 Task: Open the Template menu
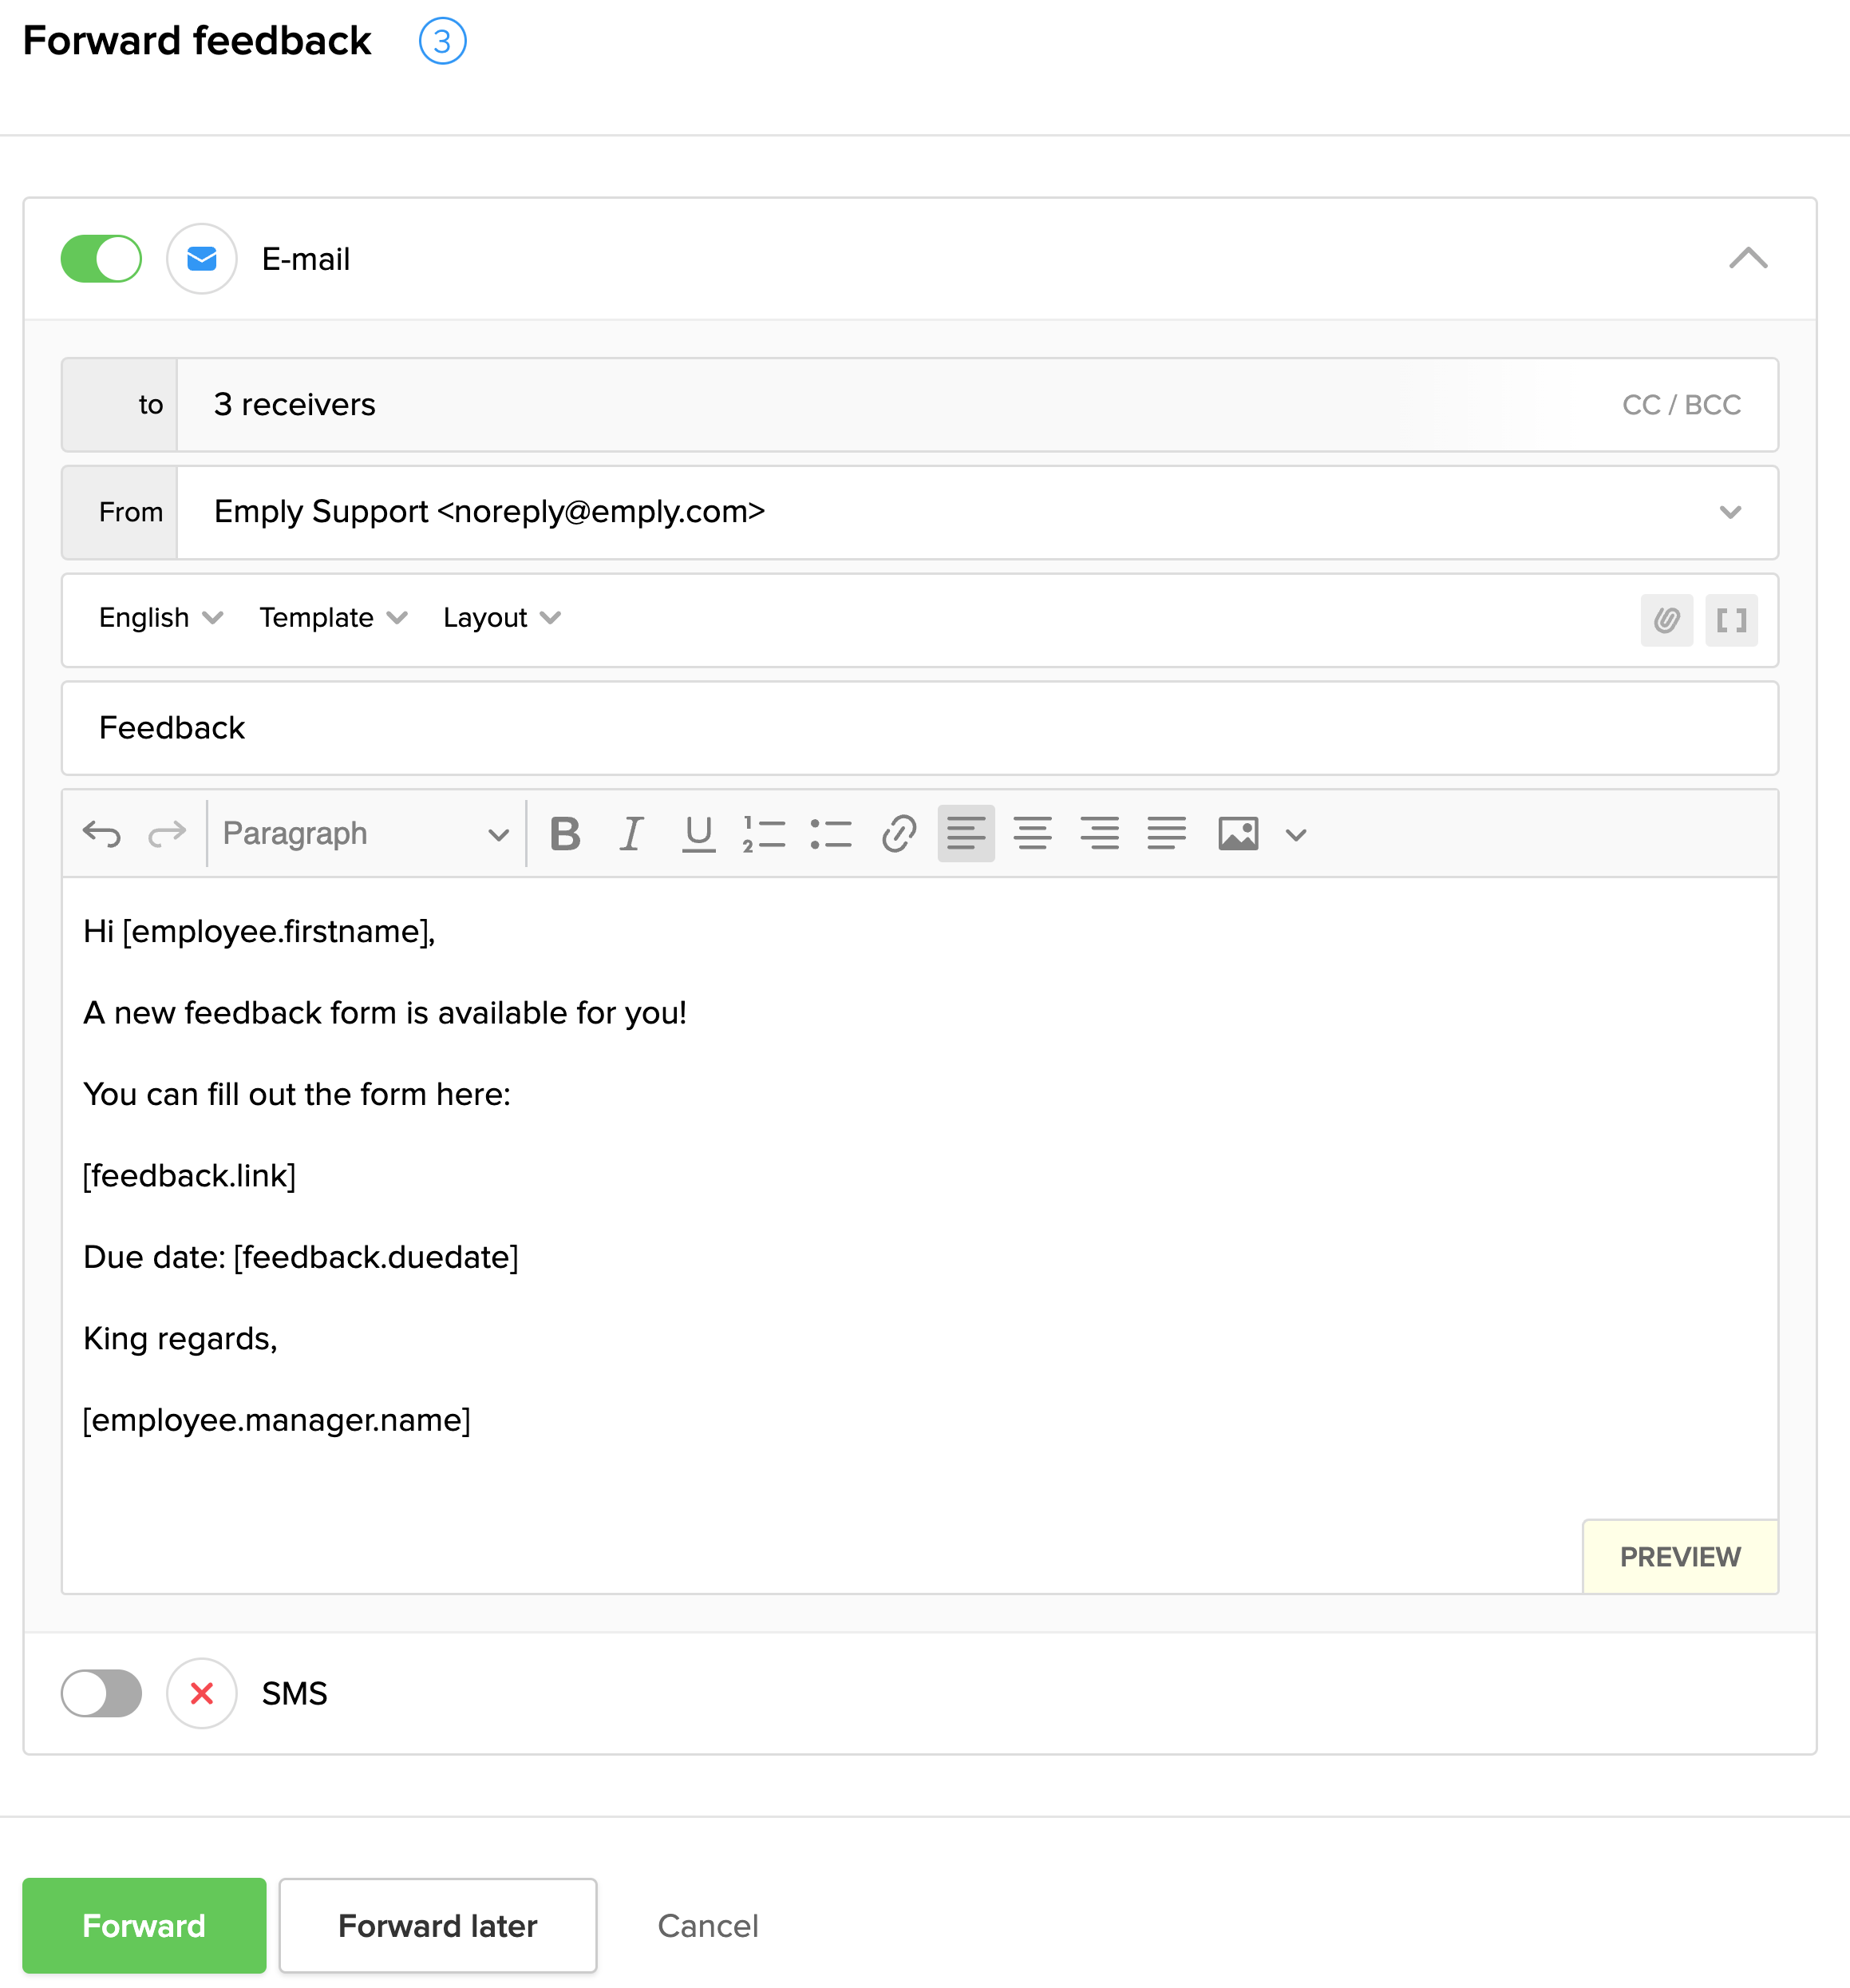coord(333,618)
